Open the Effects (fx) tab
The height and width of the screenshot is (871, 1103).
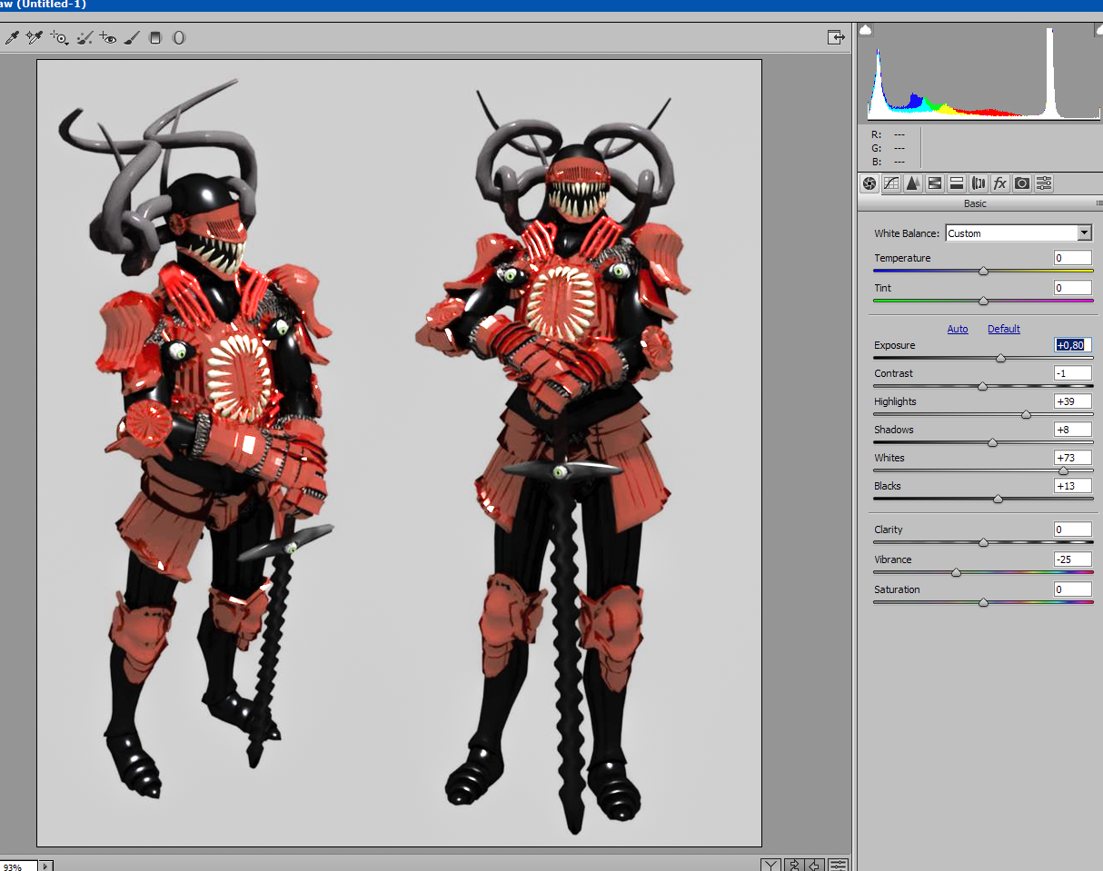[999, 183]
